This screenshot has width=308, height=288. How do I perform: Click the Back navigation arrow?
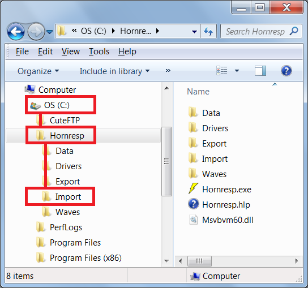(16, 32)
